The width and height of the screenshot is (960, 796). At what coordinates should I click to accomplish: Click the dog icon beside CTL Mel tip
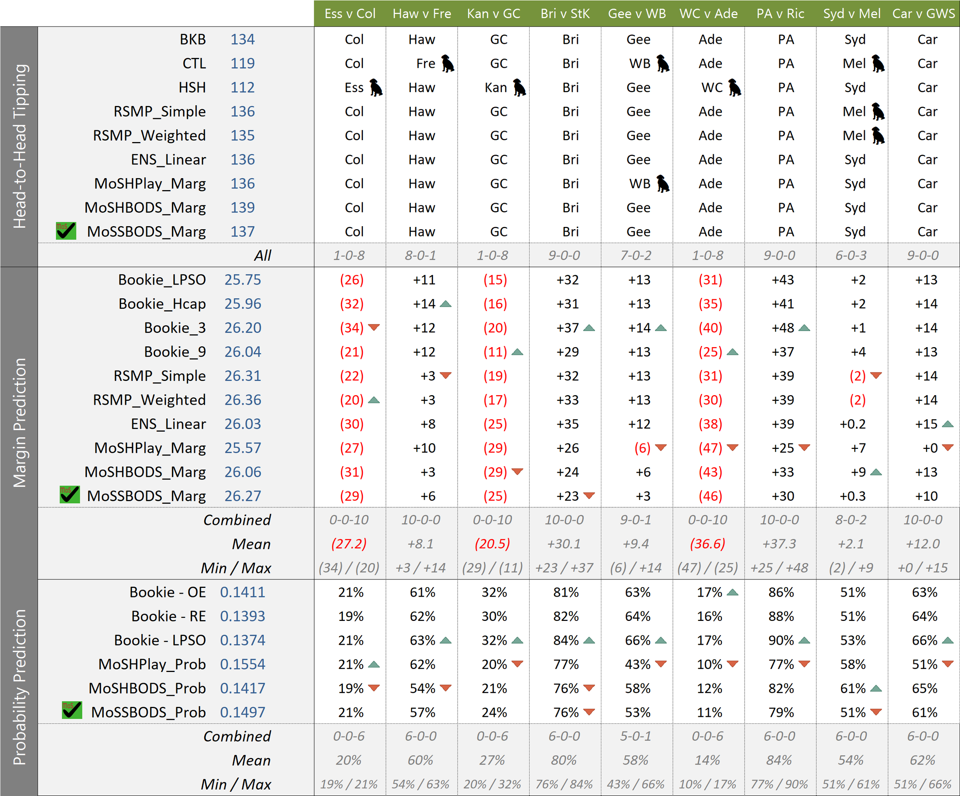point(878,64)
